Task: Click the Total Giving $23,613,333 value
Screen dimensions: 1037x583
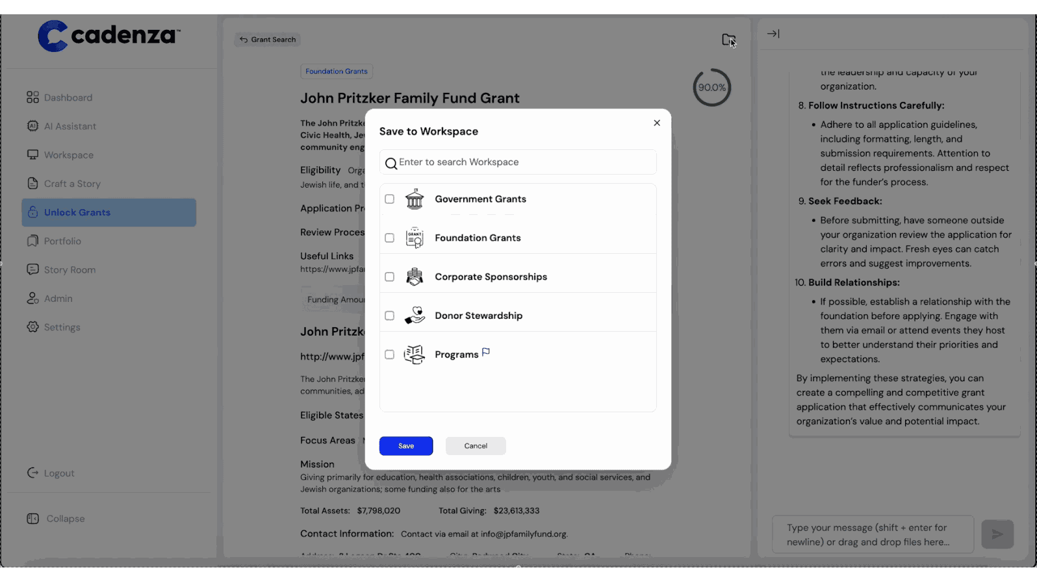Action: pos(517,511)
